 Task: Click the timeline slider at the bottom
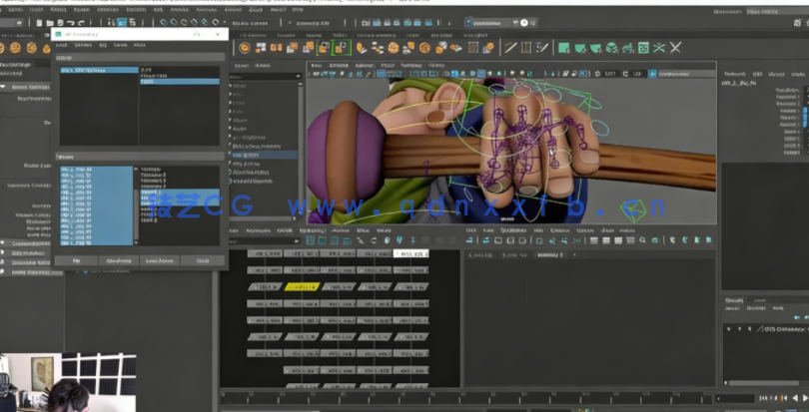499,397
